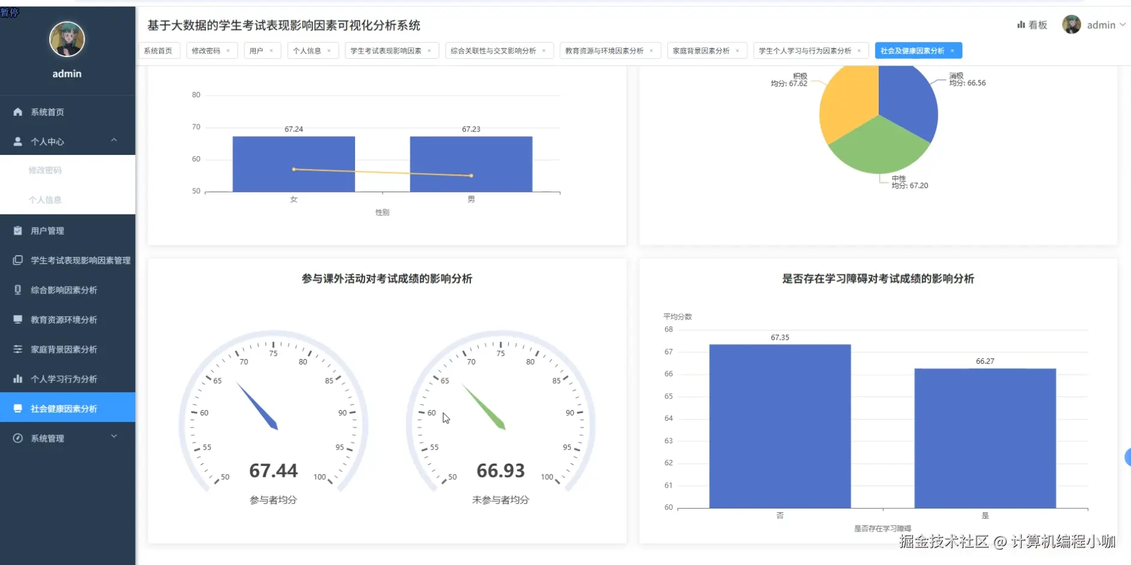This screenshot has width=1131, height=565.
Task: Click the 家庭背景因素分析 filter icon
Action: pos(16,349)
